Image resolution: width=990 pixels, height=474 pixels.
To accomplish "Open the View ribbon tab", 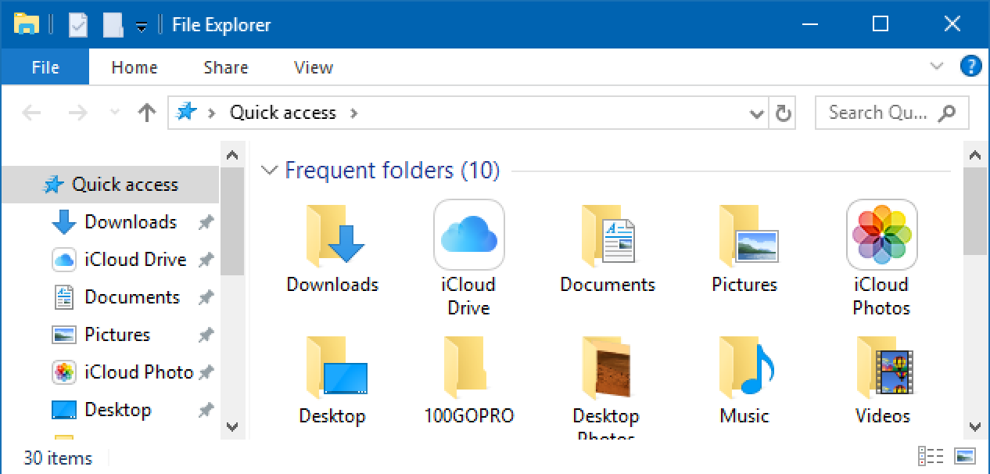I will pos(314,67).
